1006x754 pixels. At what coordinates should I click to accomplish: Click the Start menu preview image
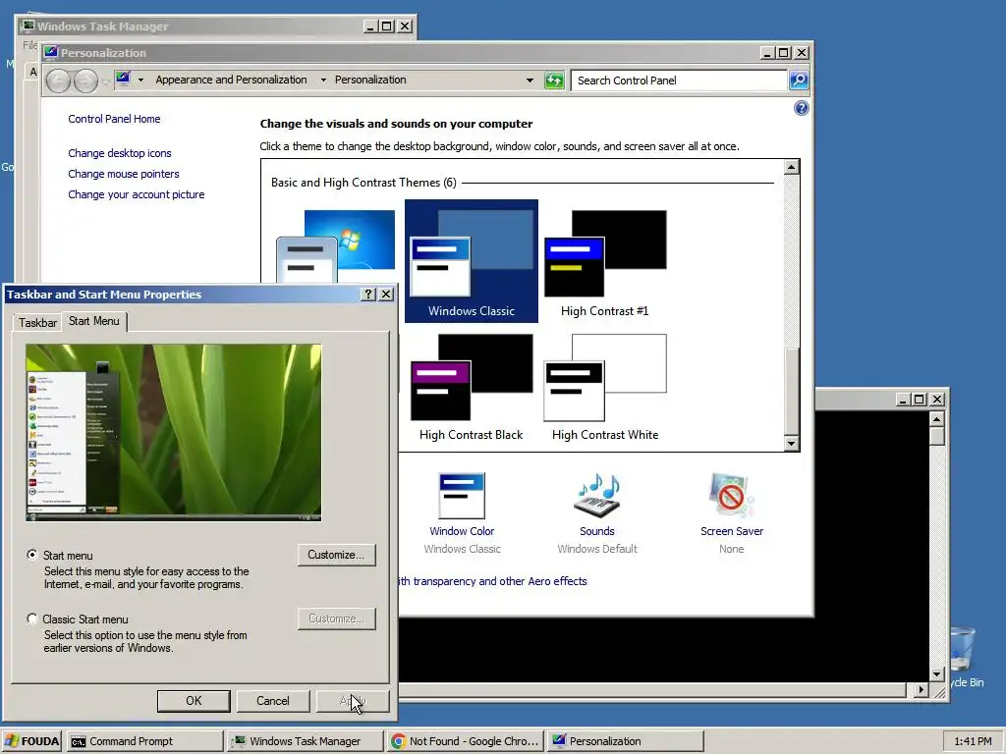(173, 432)
